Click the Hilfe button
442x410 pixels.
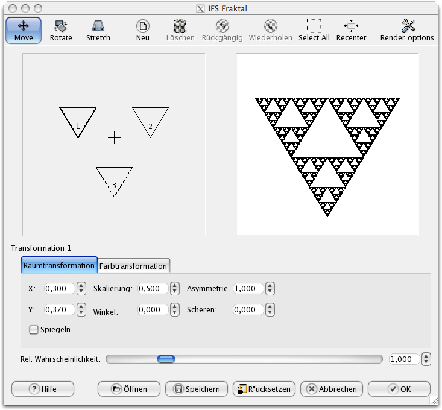43,389
